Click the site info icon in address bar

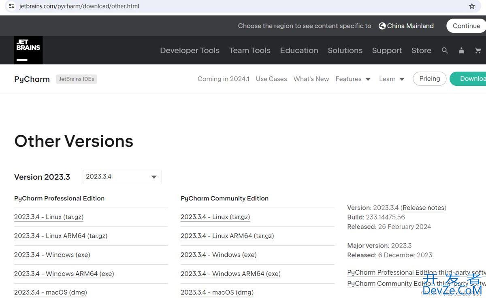click(11, 6)
